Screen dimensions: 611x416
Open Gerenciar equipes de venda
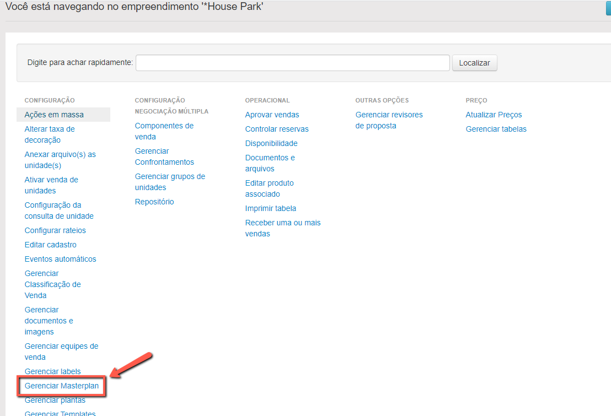tap(61, 352)
